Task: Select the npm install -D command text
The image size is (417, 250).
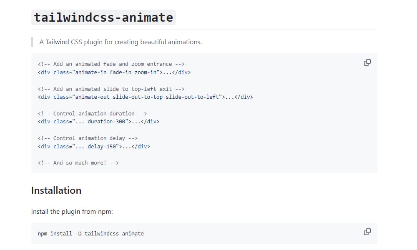Action: click(91, 233)
